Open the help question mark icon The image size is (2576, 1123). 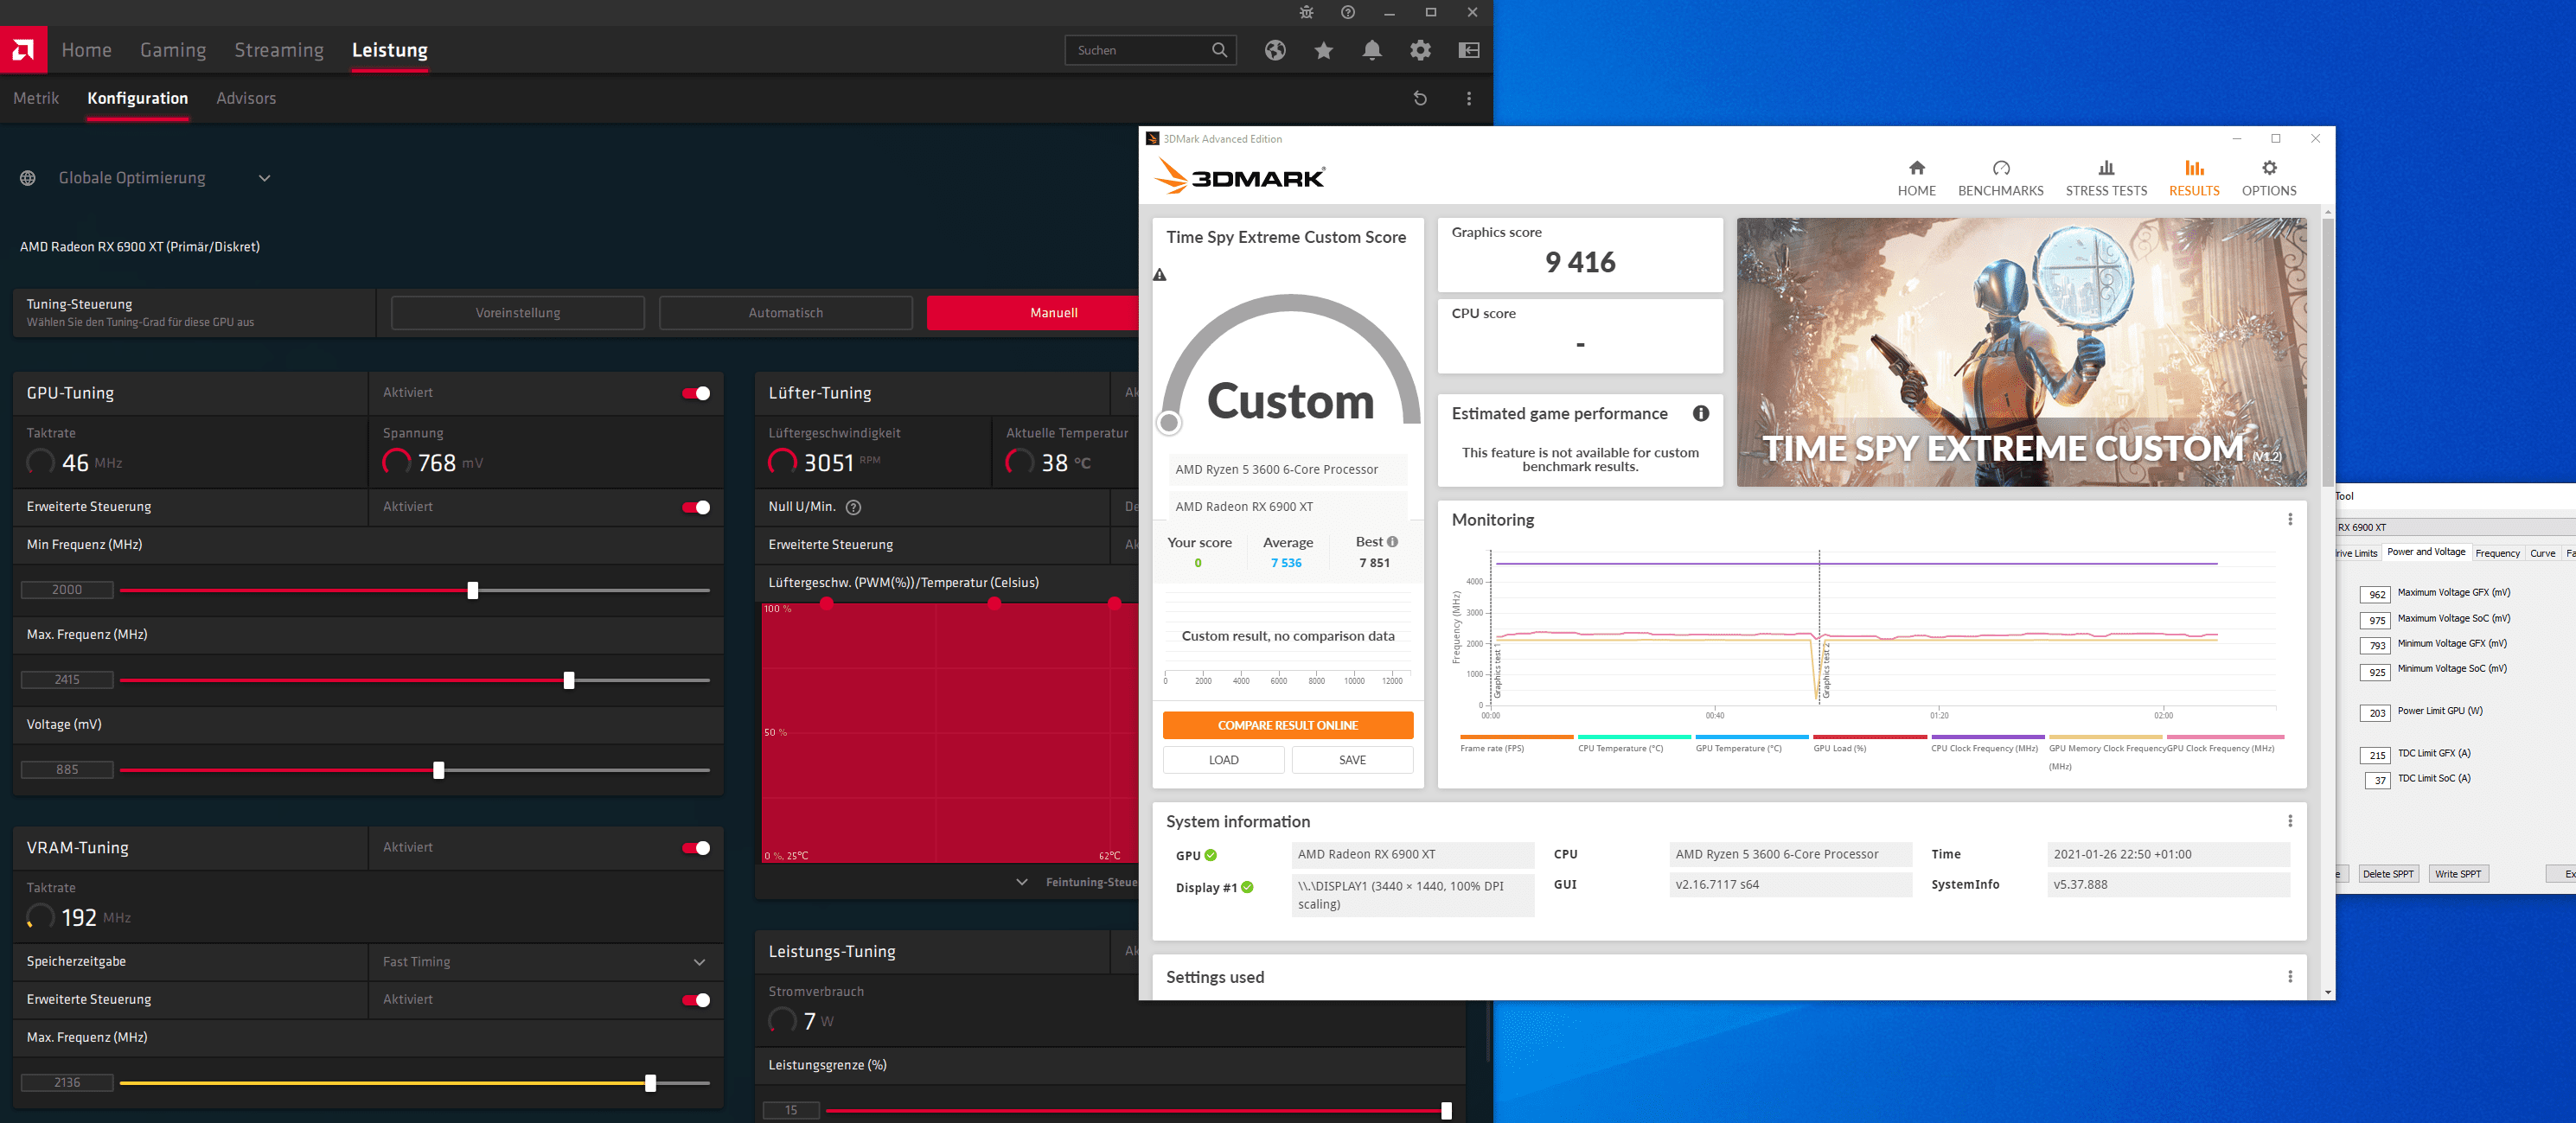[1348, 12]
